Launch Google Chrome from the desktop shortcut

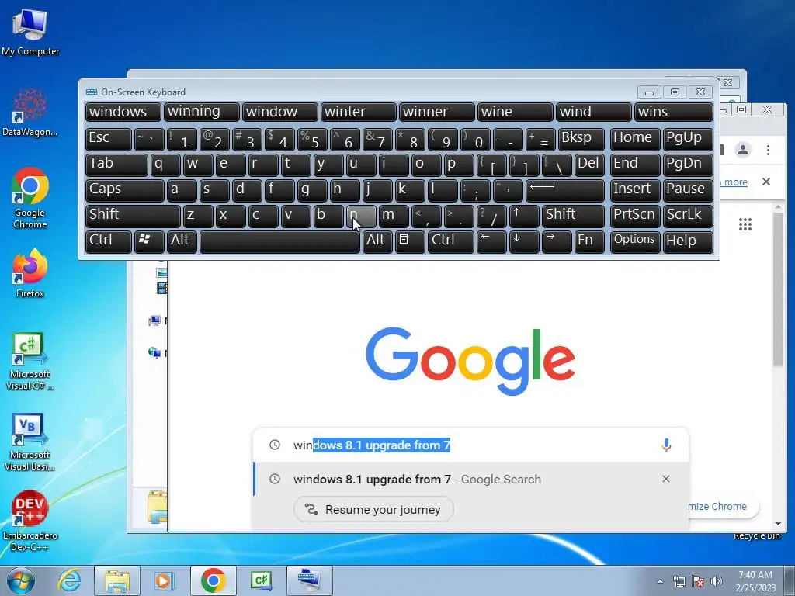coord(30,198)
